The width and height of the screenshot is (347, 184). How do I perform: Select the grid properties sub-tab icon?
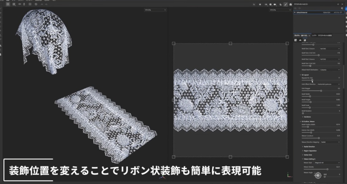click(295, 40)
